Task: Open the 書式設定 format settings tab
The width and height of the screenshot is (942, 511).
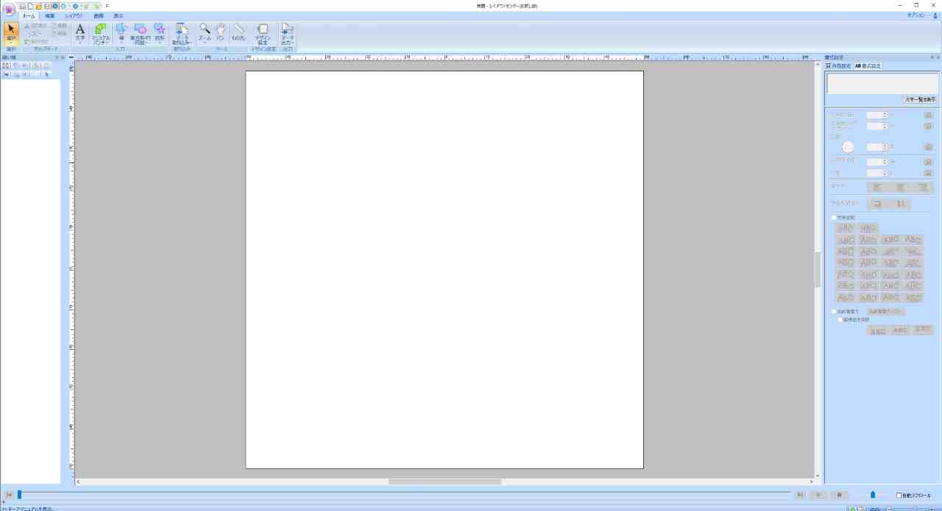Action: click(x=868, y=65)
